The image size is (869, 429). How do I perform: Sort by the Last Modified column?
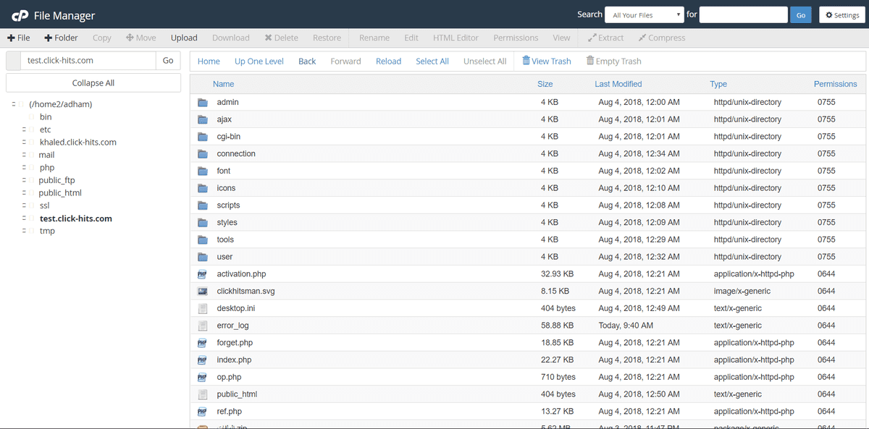click(618, 84)
